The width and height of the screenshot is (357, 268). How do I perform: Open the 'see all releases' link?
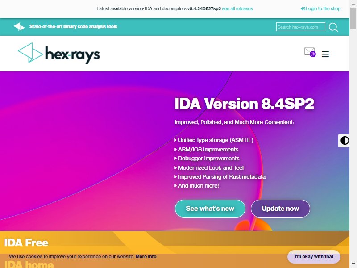click(237, 8)
